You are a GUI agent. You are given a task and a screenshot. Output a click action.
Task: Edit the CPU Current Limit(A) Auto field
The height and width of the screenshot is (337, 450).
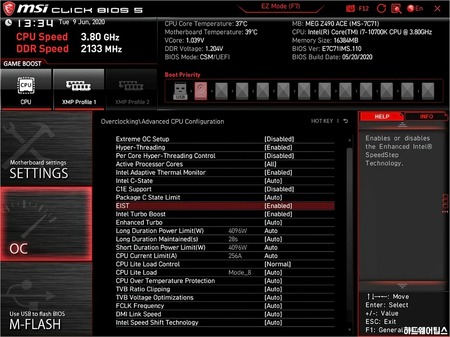(271, 256)
